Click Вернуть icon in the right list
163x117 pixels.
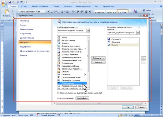(x=109, y=45)
